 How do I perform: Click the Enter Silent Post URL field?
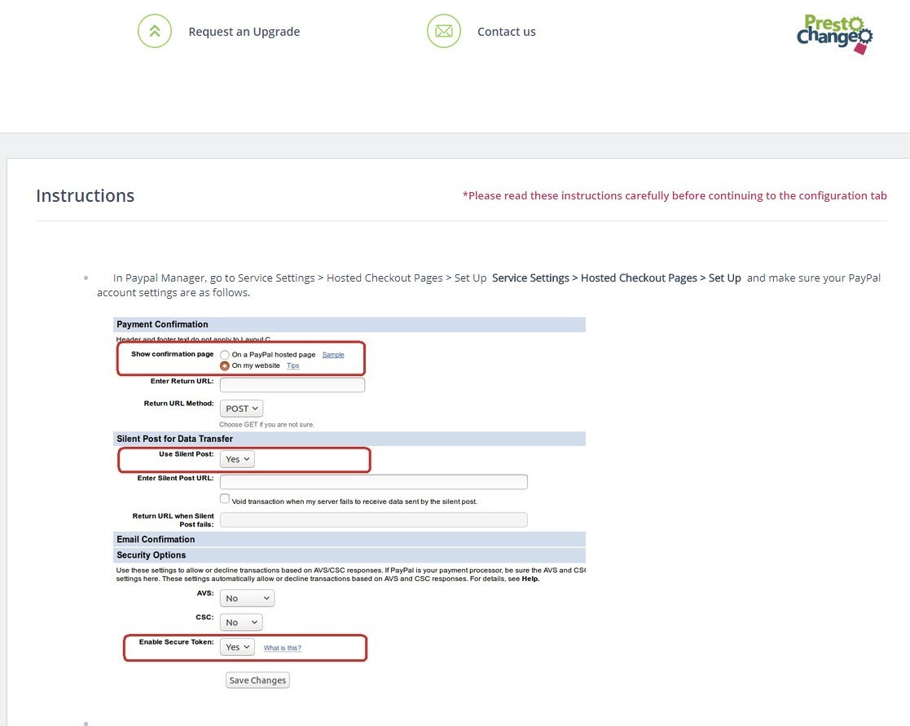(x=374, y=482)
